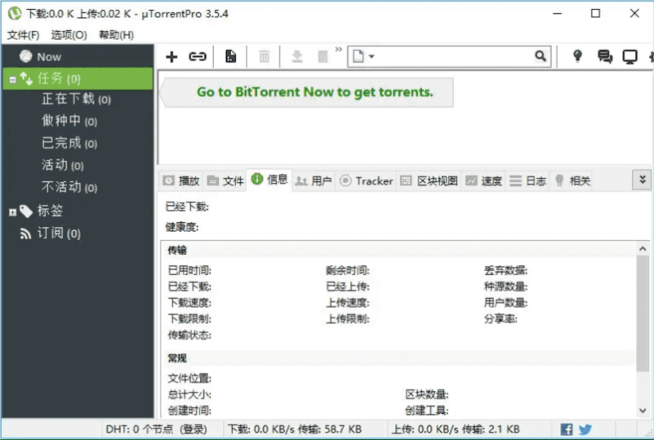Select 不活动 (0) in sidebar
The width and height of the screenshot is (654, 440).
click(69, 187)
